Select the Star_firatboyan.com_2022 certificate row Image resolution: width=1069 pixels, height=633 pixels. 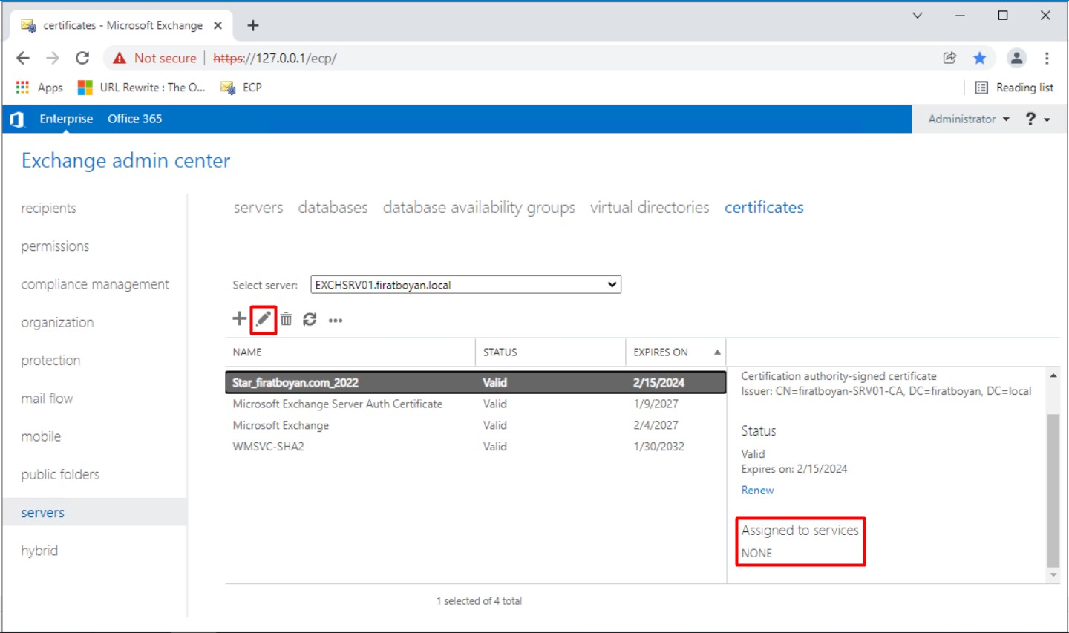(x=476, y=383)
